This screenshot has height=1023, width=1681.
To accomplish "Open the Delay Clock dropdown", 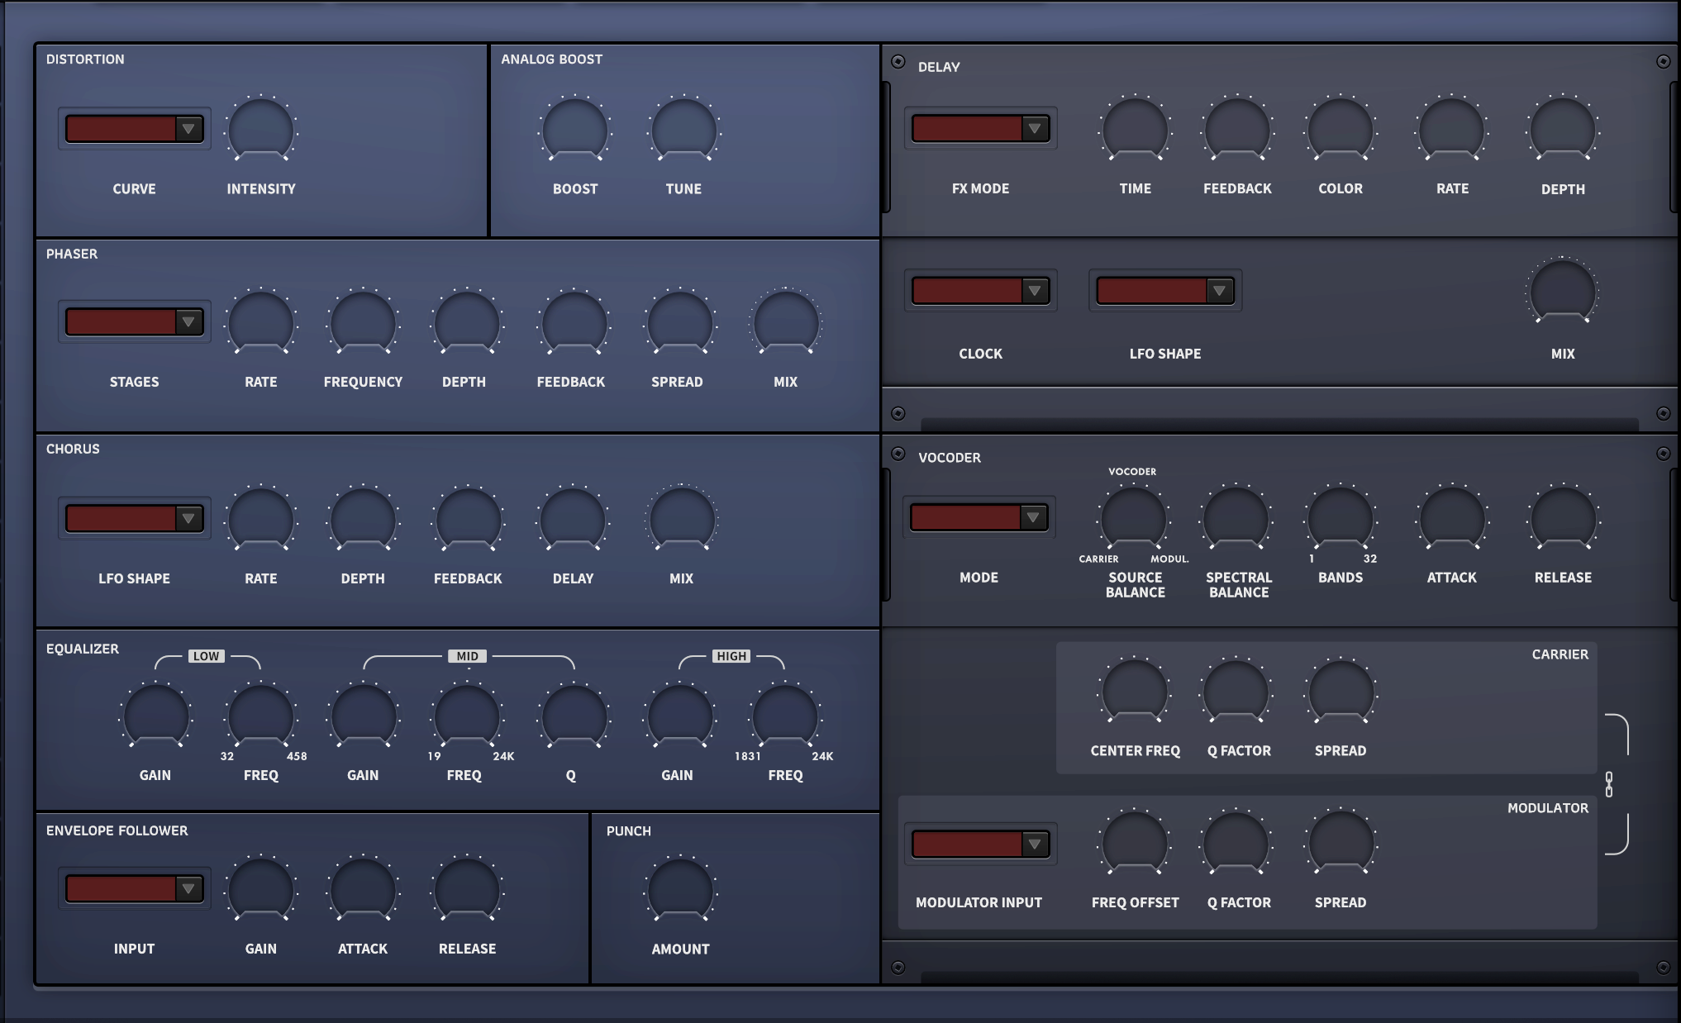I will [x=980, y=290].
